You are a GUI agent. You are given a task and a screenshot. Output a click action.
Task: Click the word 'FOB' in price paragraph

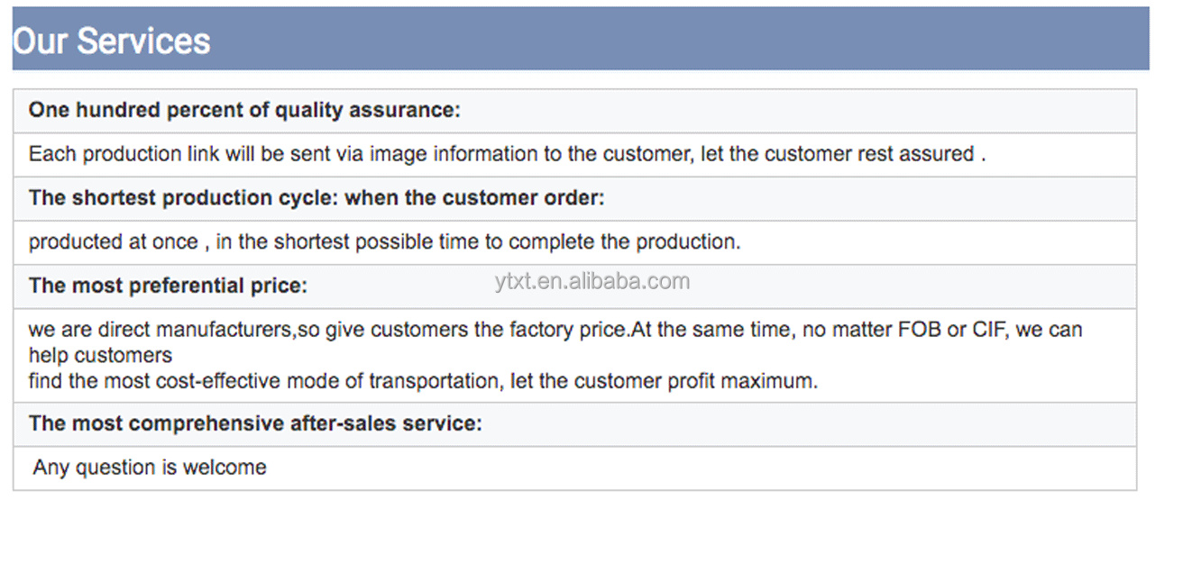tap(920, 330)
